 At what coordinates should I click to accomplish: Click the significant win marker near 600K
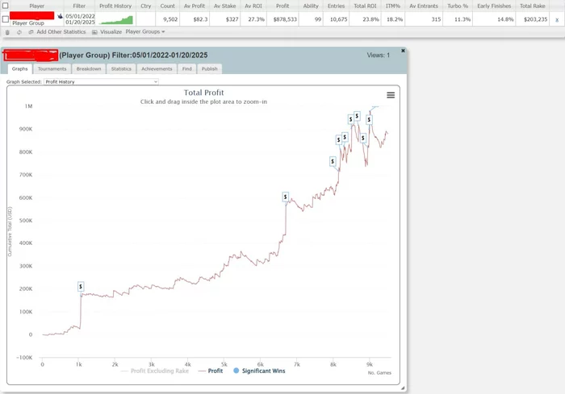(286, 197)
